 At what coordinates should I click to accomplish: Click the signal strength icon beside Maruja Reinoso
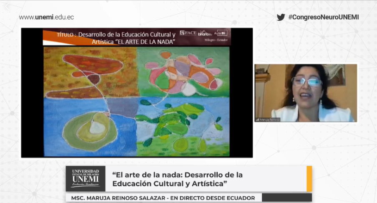pyautogui.click(x=258, y=119)
